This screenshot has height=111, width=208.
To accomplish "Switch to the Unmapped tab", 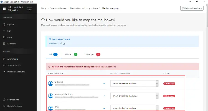I will point(92,54).
